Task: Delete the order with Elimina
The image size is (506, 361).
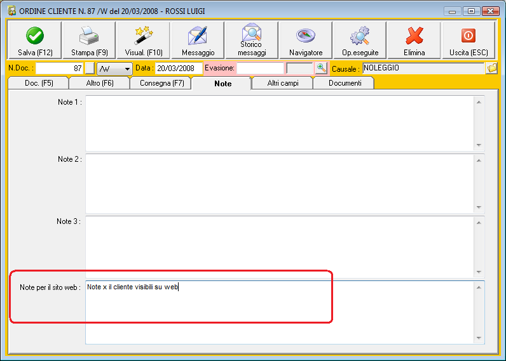Action: tap(414, 40)
